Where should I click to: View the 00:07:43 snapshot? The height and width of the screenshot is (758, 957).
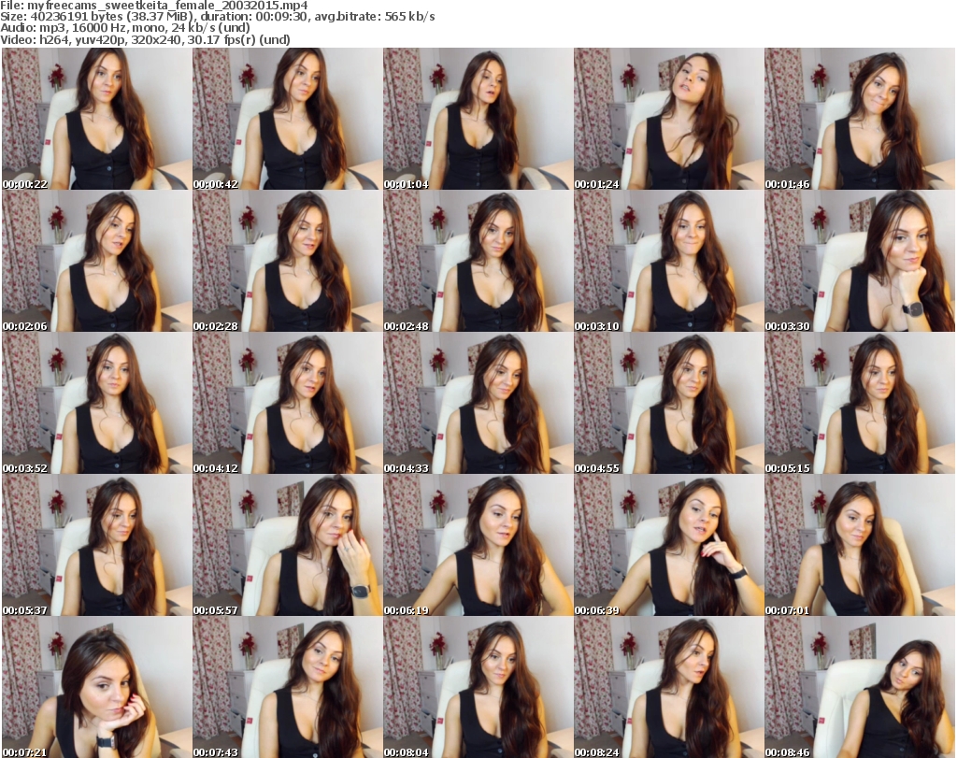pyautogui.click(x=288, y=687)
